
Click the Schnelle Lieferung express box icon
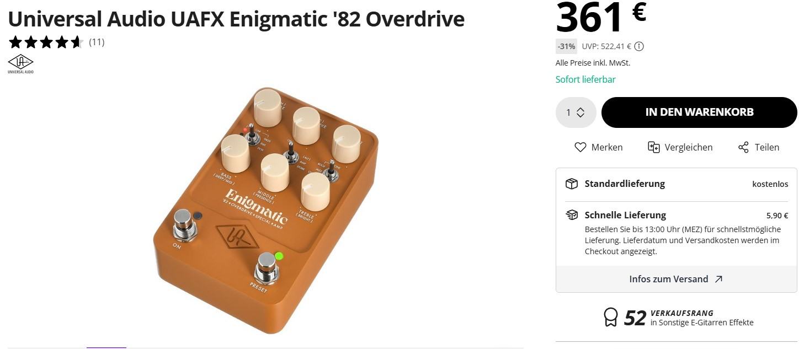pos(572,215)
